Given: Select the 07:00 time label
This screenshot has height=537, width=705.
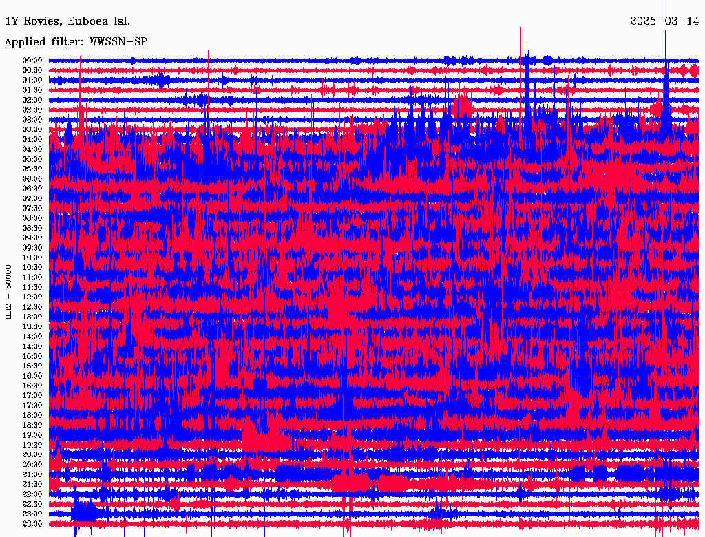Looking at the screenshot, I should (x=32, y=199).
